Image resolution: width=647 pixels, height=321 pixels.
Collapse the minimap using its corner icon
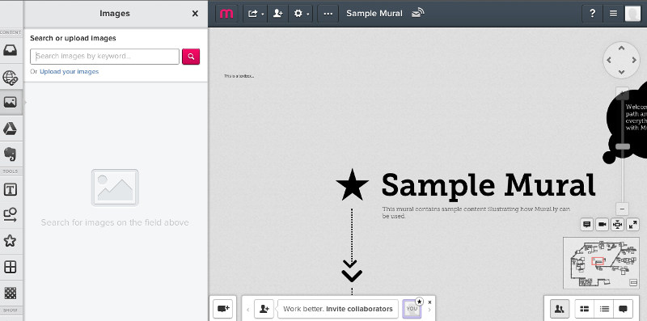point(633,283)
